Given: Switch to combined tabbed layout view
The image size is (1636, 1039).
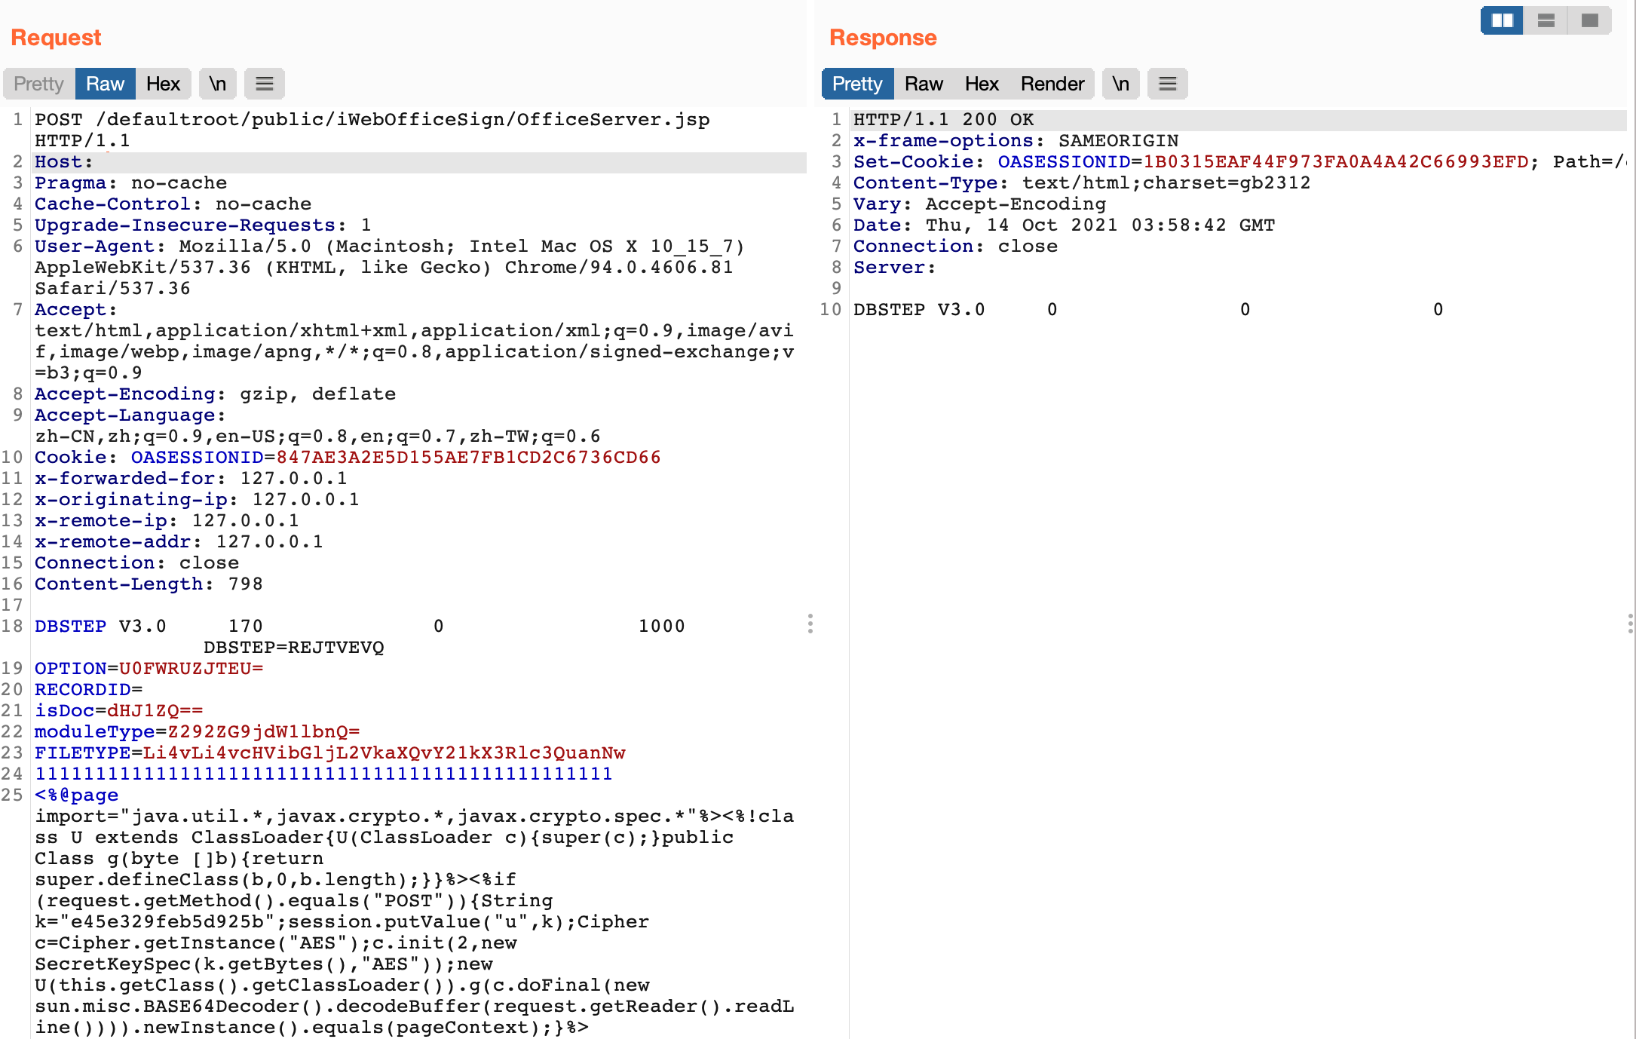Looking at the screenshot, I should point(1589,20).
